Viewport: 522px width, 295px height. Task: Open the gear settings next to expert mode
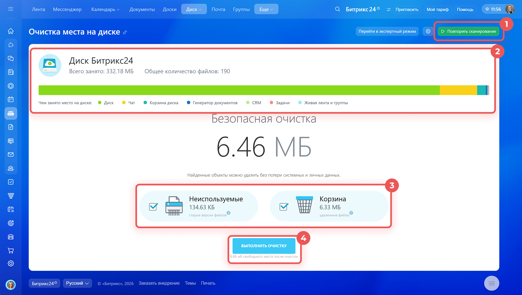pyautogui.click(x=428, y=32)
